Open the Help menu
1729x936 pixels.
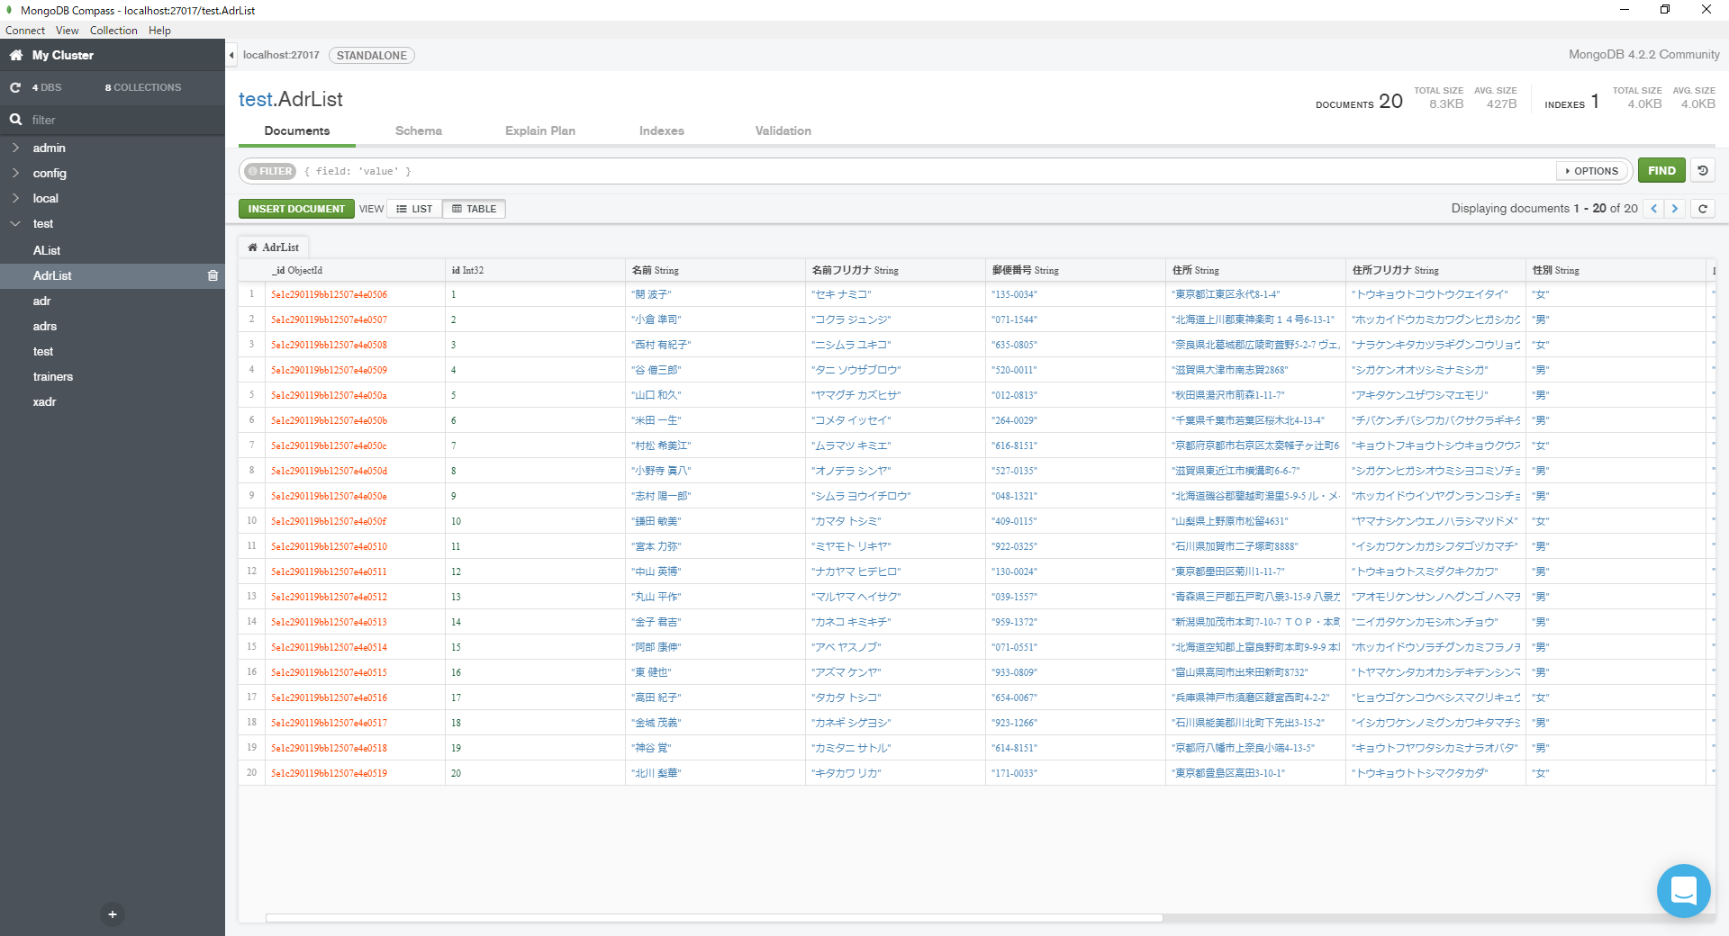[159, 31]
